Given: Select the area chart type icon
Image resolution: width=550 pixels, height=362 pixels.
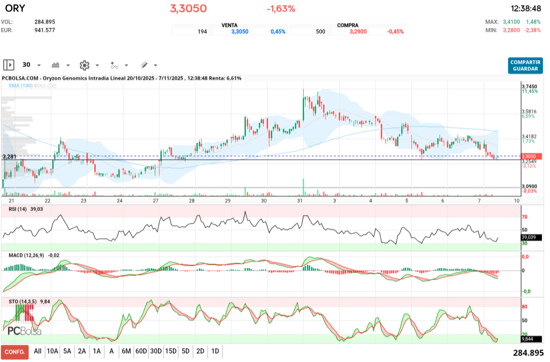Looking at the screenshot, I should point(55,65).
